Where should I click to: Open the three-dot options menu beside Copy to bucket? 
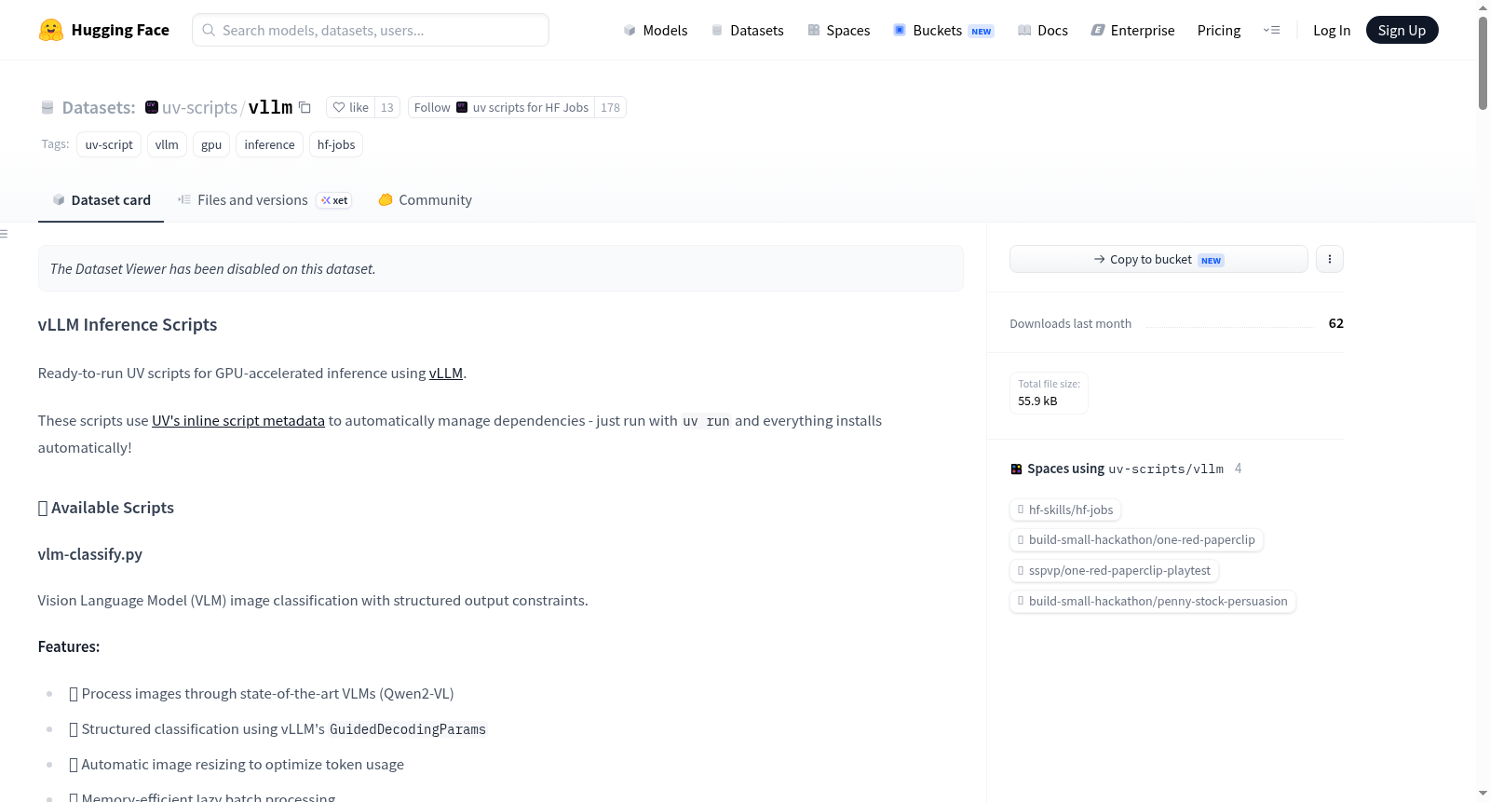(x=1329, y=259)
